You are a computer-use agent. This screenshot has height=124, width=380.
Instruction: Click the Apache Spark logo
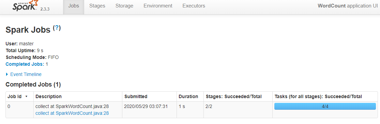[25, 6]
